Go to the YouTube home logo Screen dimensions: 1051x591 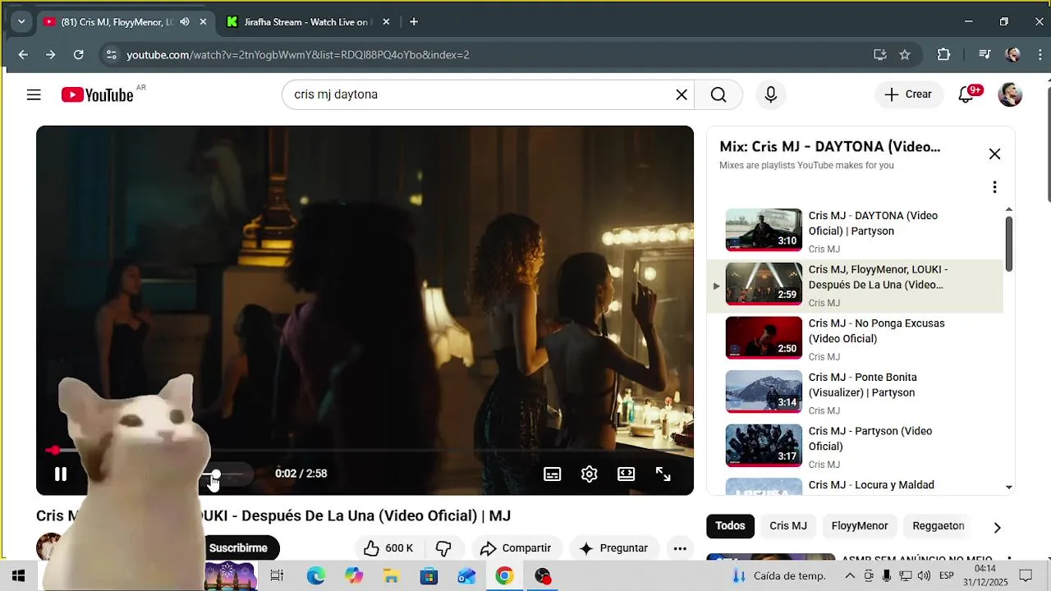click(x=97, y=95)
